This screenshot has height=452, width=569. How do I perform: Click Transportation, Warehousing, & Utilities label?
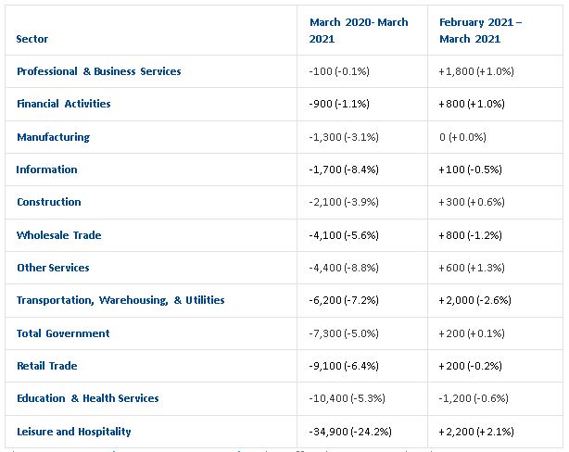(120, 300)
